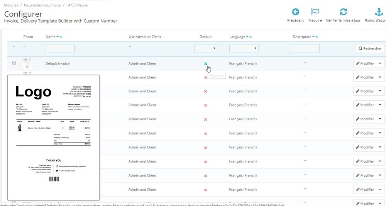Sort the Language column ascending with the up arrow
This screenshot has height=206, width=386.
(251, 37)
